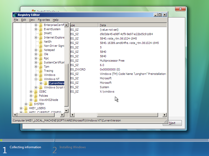Viewport: 209px width, 156px height.
Task: Open the Favorites menu
Action: (x=44, y=20)
